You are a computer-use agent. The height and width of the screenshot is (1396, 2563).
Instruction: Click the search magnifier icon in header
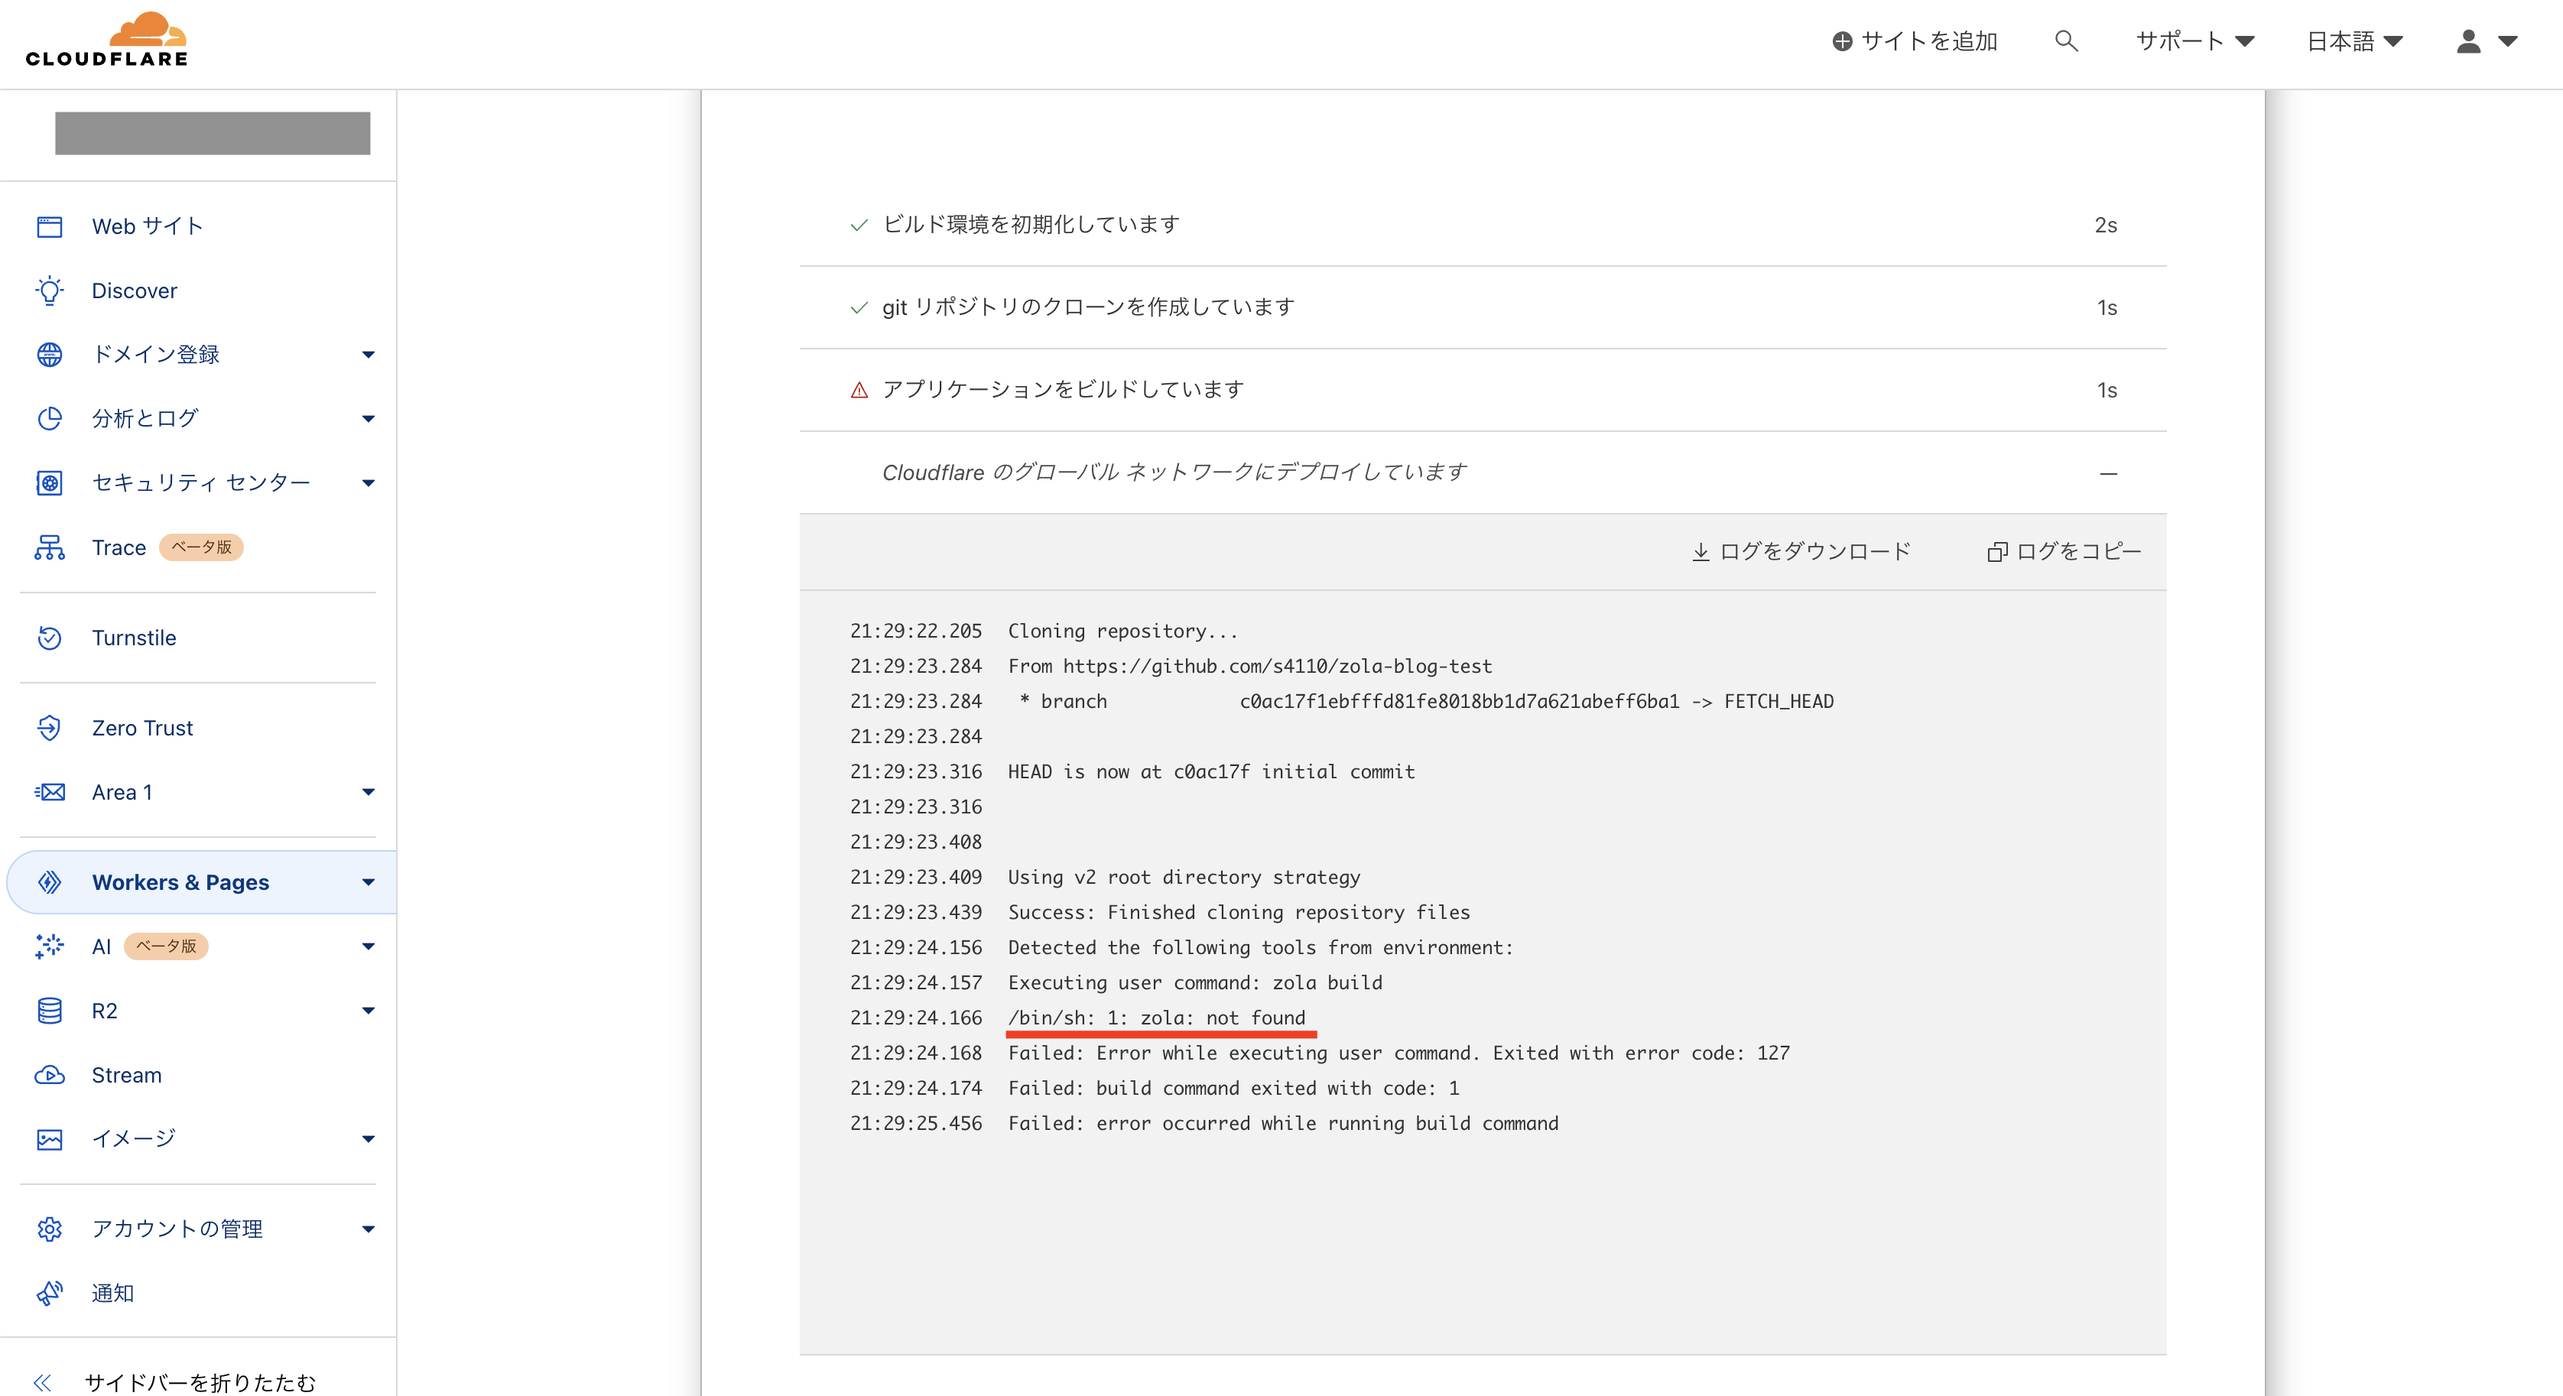2065,41
